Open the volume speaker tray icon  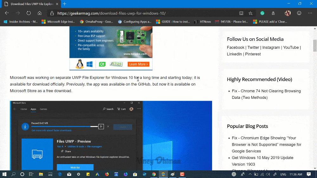[268, 174]
